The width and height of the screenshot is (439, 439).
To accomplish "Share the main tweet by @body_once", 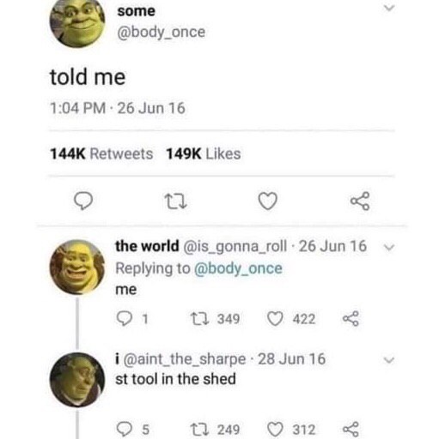I will (x=360, y=201).
